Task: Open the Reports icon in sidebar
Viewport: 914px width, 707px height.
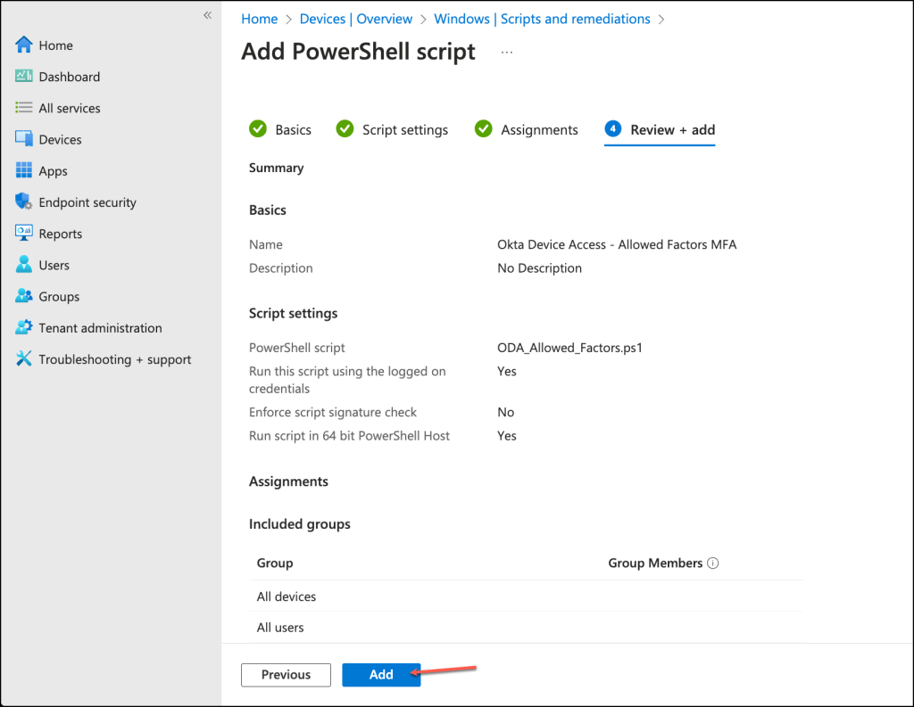Action: coord(23,234)
